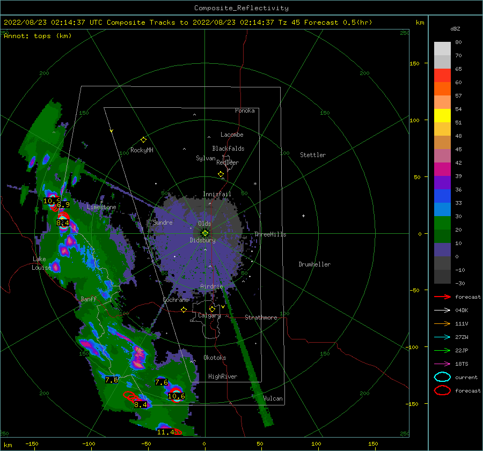483x451 pixels.
Task: Click the RedDeer city label
Action: tap(228, 162)
